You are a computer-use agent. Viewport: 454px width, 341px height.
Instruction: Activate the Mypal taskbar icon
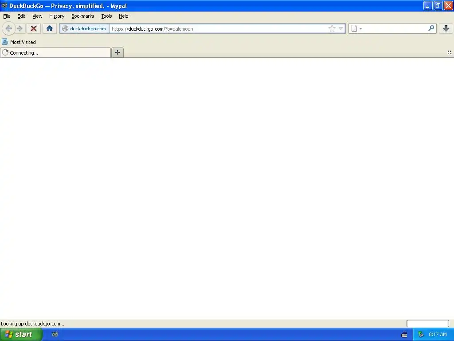pyautogui.click(x=55, y=334)
